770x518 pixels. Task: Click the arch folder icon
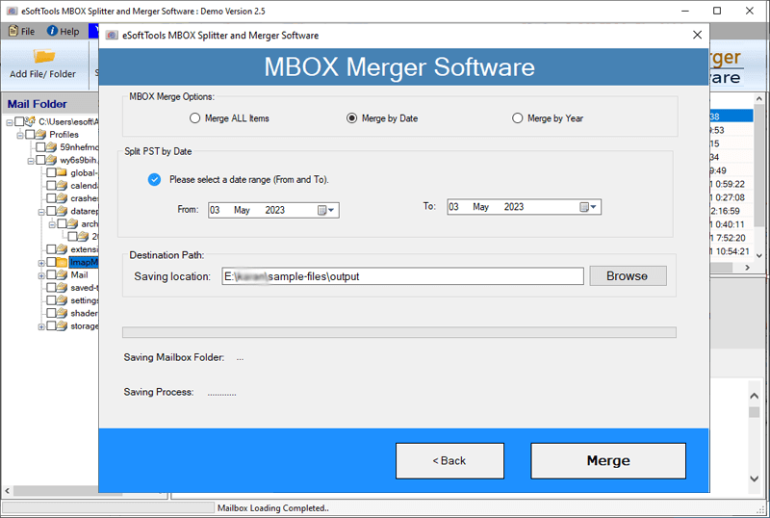(73, 223)
